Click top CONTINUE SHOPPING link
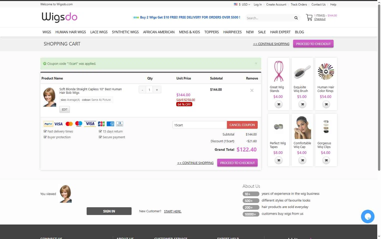This screenshot has width=381, height=239. click(x=271, y=44)
